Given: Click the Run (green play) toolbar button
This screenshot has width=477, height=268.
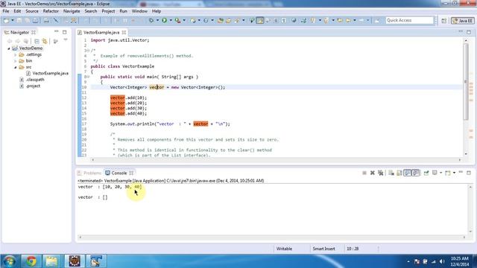Looking at the screenshot, I should pos(164,20).
